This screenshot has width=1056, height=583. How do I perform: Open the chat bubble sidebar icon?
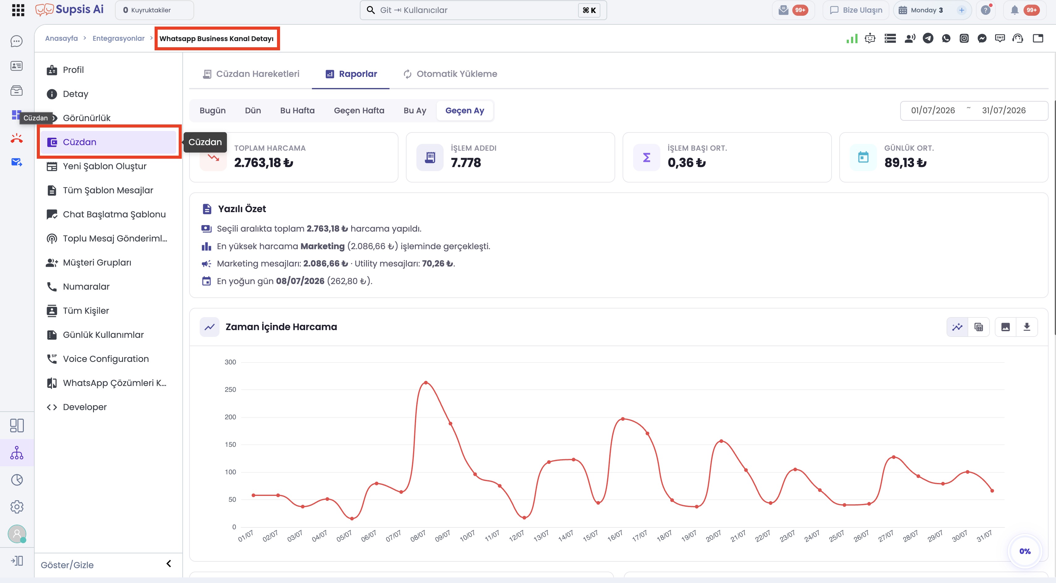click(x=16, y=41)
